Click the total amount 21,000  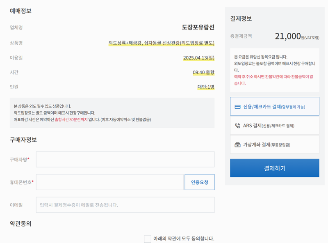pos(288,36)
